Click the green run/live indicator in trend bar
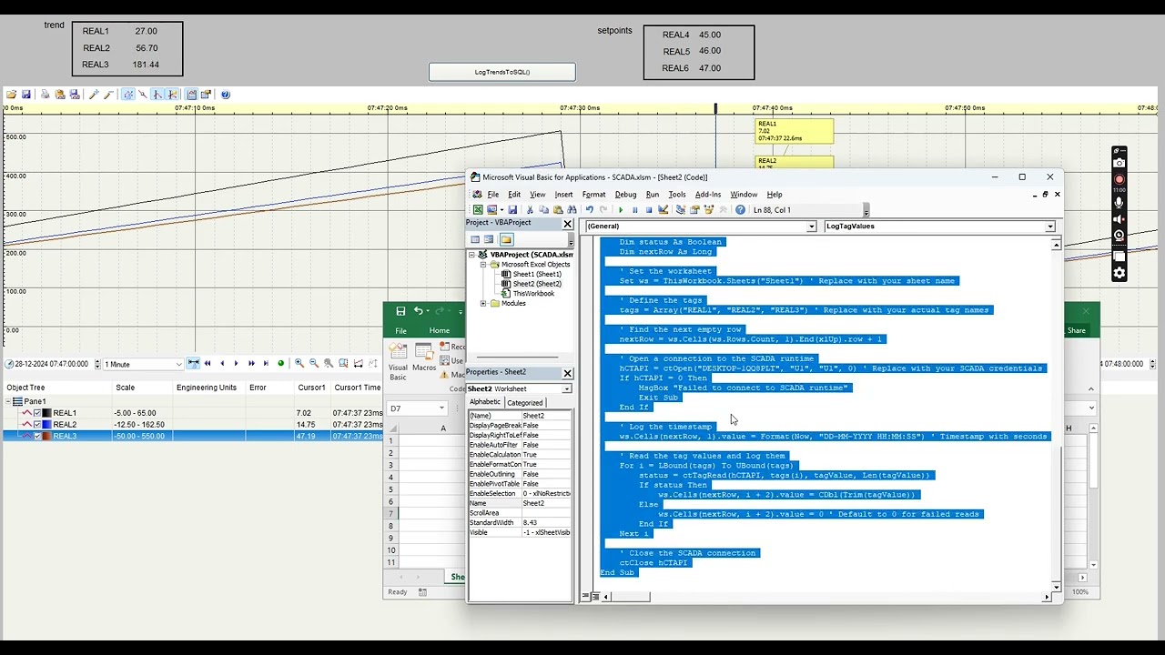 point(280,363)
